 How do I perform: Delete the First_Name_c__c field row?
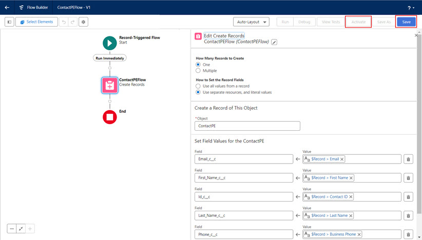tap(408, 178)
